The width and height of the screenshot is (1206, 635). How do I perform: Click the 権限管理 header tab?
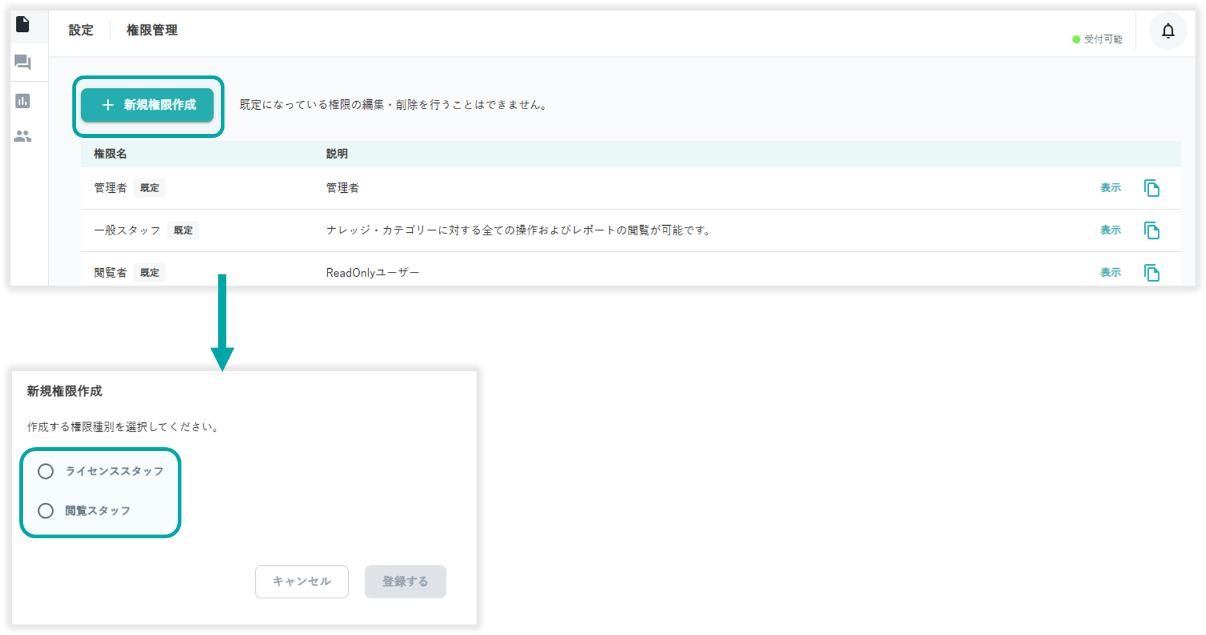[x=152, y=30]
